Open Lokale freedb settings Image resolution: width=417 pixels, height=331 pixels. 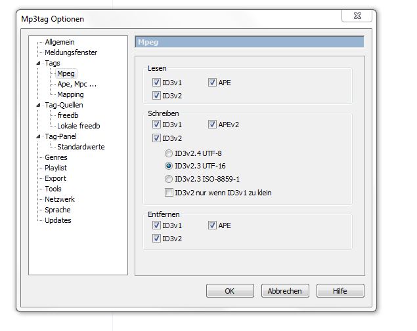pos(79,126)
